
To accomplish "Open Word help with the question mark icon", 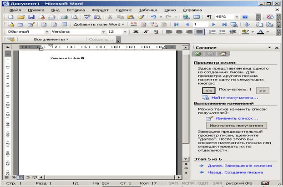I will [x=245, y=17].
